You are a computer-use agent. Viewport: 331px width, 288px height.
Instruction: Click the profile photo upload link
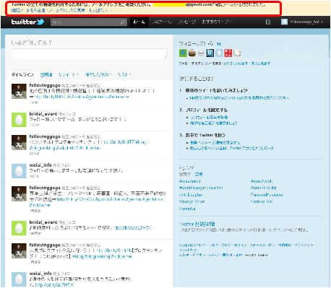point(209,118)
